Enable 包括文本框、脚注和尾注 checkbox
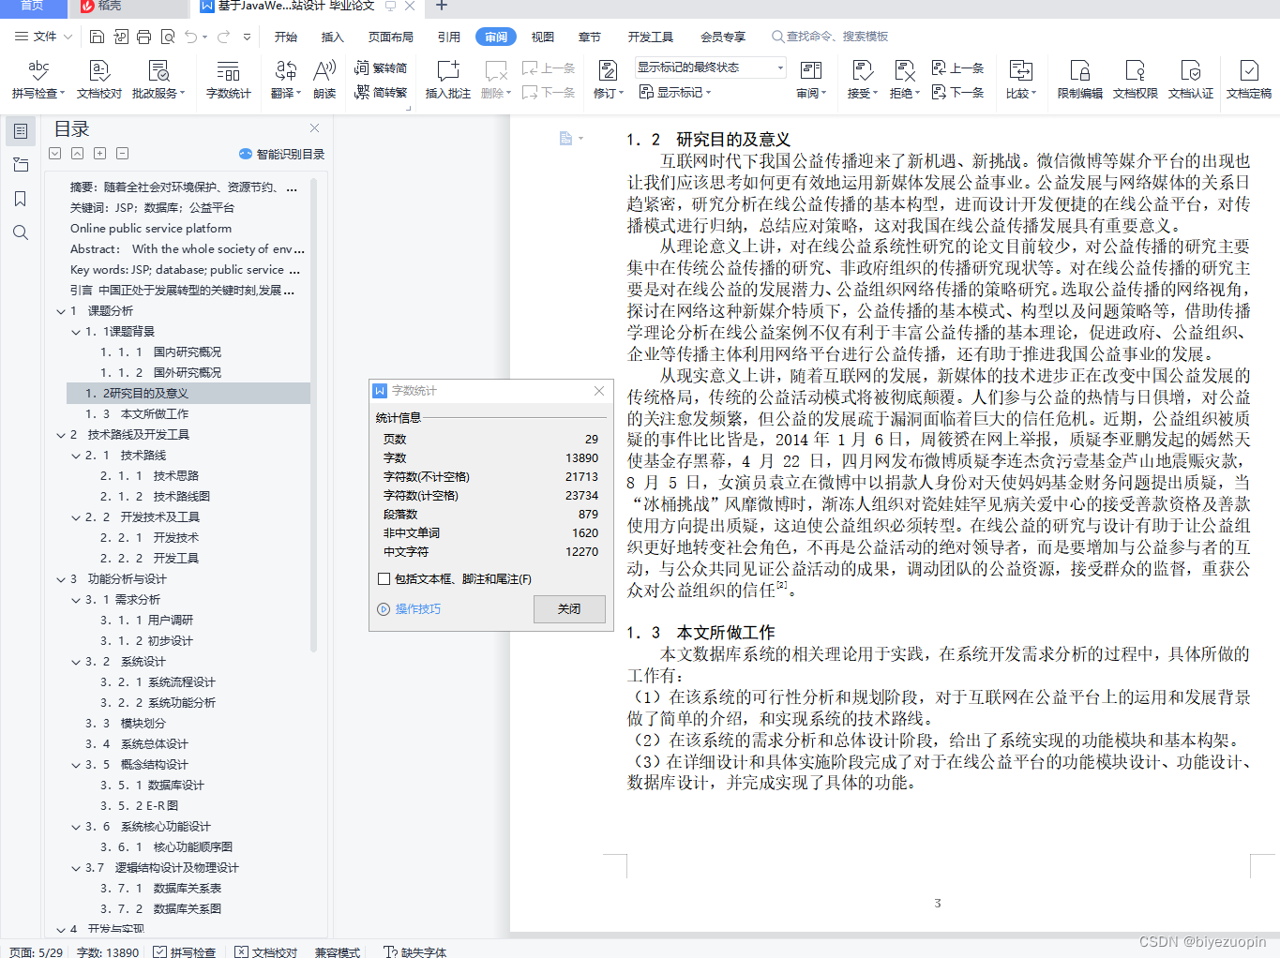 click(384, 579)
